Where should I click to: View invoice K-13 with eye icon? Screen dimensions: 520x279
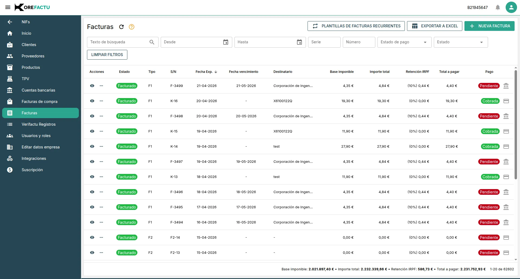coord(92,177)
